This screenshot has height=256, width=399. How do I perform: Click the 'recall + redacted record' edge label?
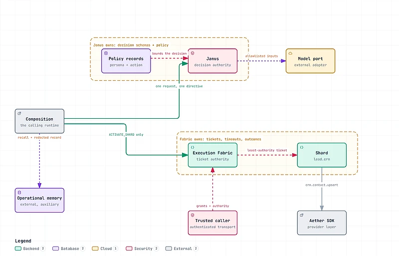[39, 138]
